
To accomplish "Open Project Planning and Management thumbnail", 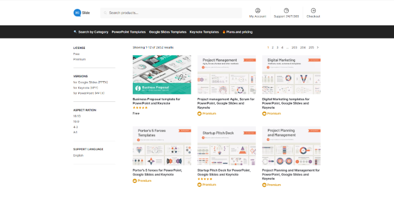I will pyautogui.click(x=291, y=146).
